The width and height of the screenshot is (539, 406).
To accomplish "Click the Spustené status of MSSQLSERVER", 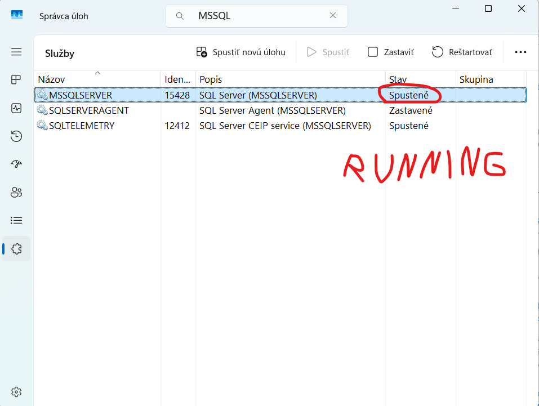I will pos(409,95).
